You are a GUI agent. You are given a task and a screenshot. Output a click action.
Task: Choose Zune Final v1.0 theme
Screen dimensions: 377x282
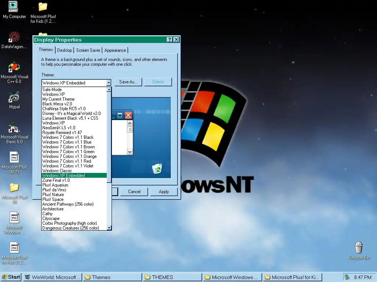pyautogui.click(x=74, y=180)
